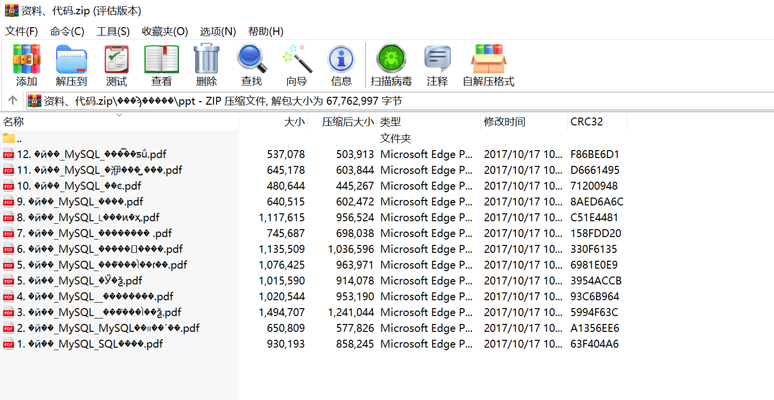Screen dimensions: 774x400
Task: Select file '1. ..._MySQL_SQL....pdf'
Action: point(90,344)
